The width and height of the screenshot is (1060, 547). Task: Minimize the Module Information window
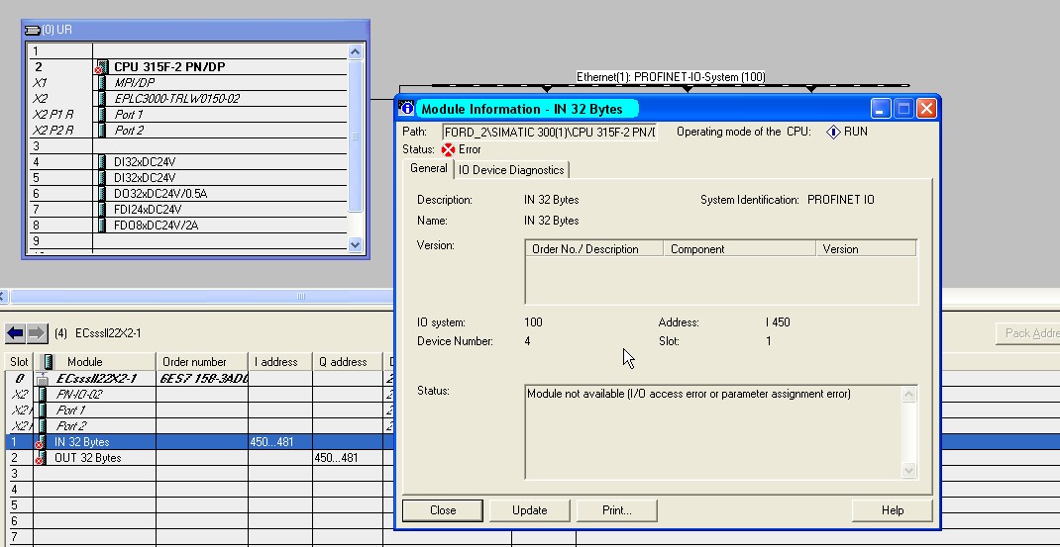881,108
